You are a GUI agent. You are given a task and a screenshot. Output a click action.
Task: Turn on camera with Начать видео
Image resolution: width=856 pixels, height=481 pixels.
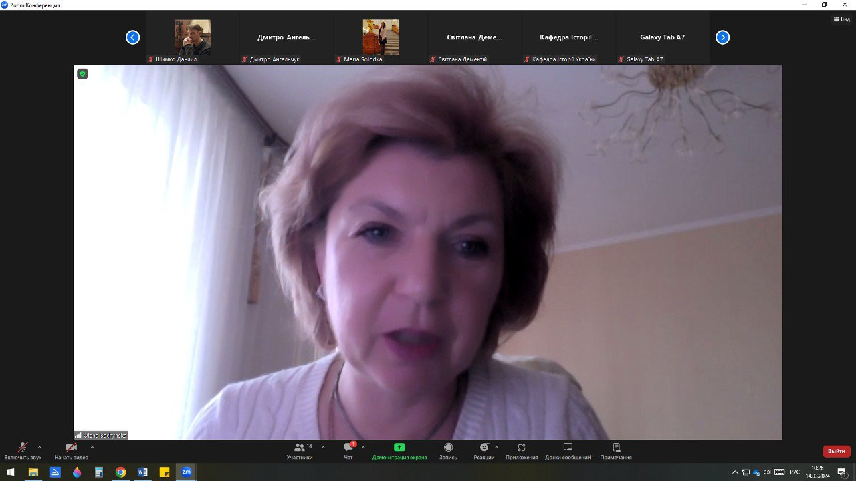pos(71,451)
